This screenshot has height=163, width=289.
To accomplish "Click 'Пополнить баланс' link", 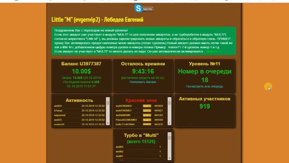I will 143,82.
